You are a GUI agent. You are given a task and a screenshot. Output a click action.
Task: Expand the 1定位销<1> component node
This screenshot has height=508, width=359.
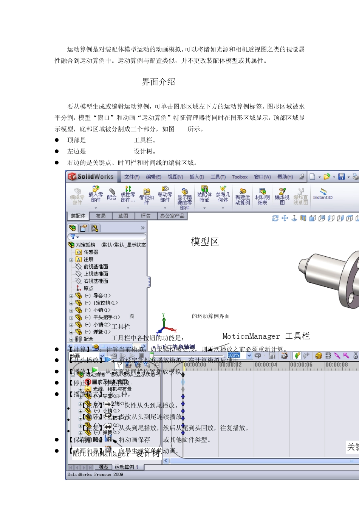pyautogui.click(x=71, y=303)
